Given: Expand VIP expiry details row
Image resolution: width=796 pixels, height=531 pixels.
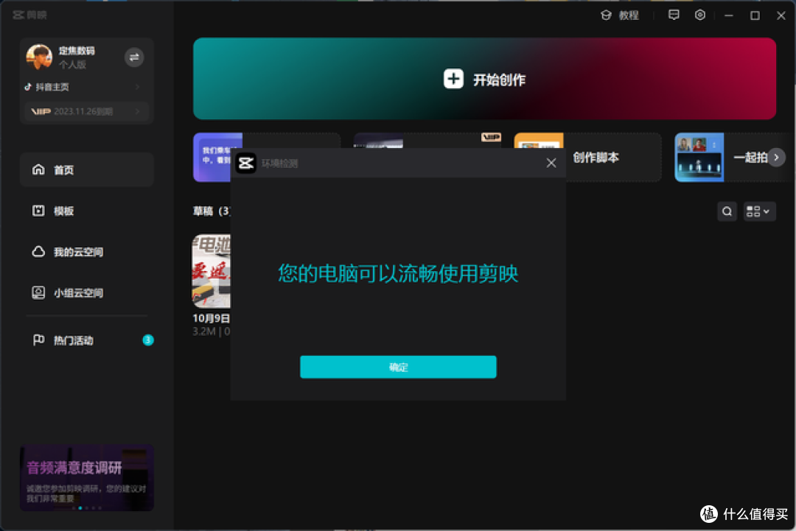Looking at the screenshot, I should pyautogui.click(x=86, y=111).
